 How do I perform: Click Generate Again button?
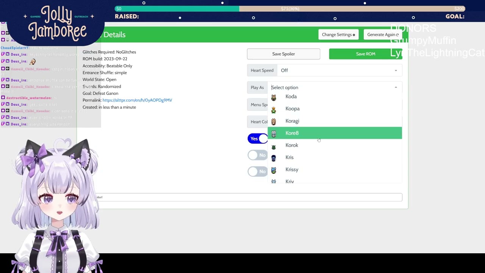click(x=383, y=35)
